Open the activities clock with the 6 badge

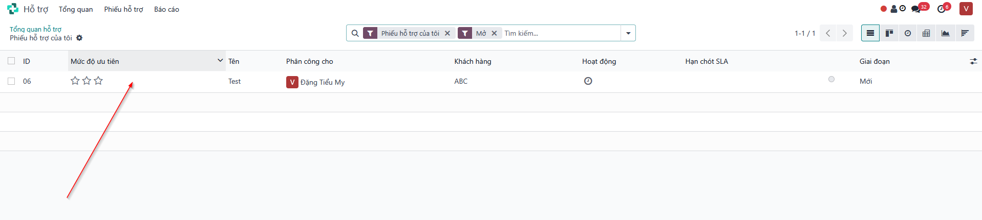[944, 8]
